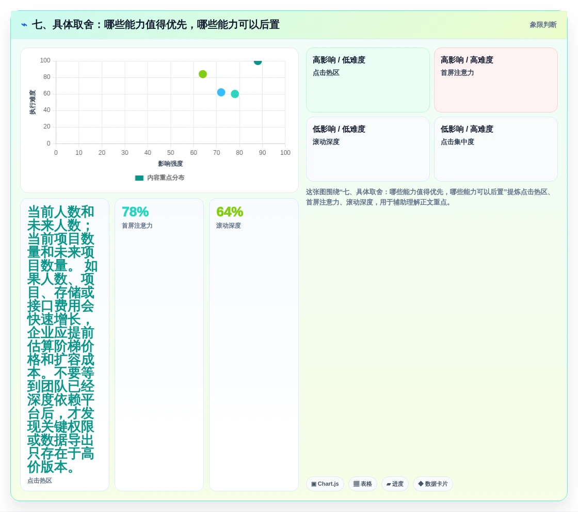Click the 点击热区 text in first quadrant

pos(326,73)
